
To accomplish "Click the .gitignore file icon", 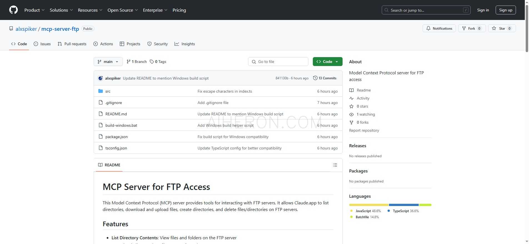I will pos(101,103).
